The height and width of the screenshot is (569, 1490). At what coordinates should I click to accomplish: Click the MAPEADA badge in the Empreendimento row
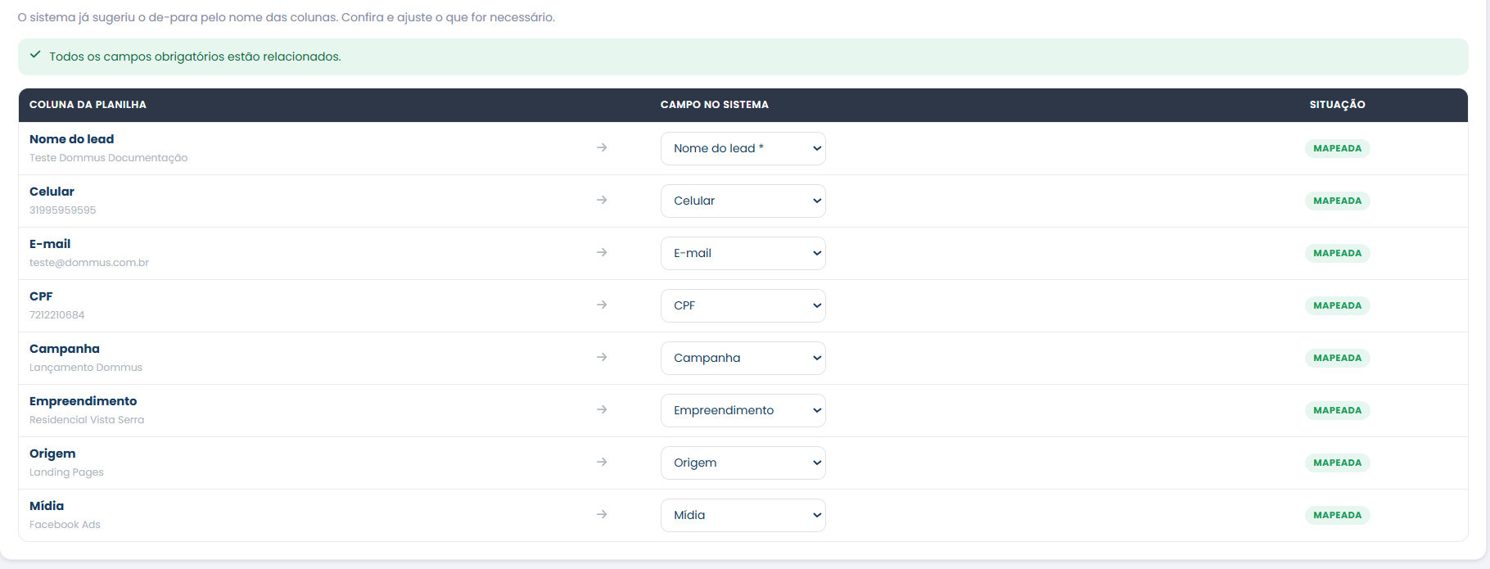pos(1337,410)
